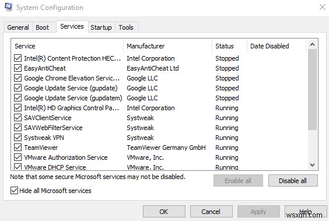
Task: Select the EasyAntiCheat Ltd manufacturer cell
Action: (153, 68)
